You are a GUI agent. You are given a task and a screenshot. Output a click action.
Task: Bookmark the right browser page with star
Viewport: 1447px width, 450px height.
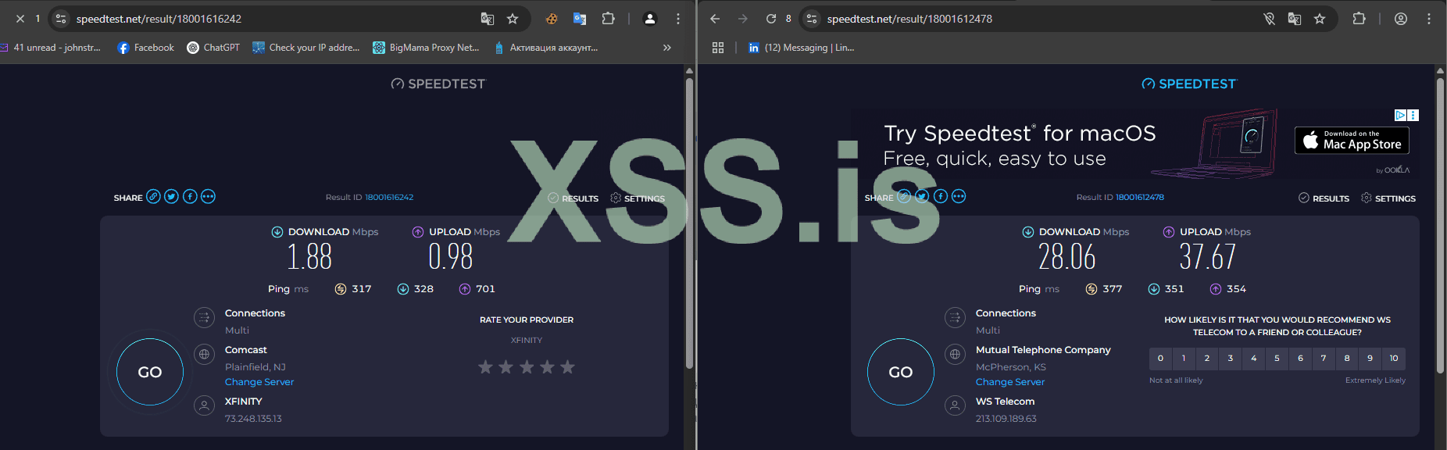coord(1320,19)
